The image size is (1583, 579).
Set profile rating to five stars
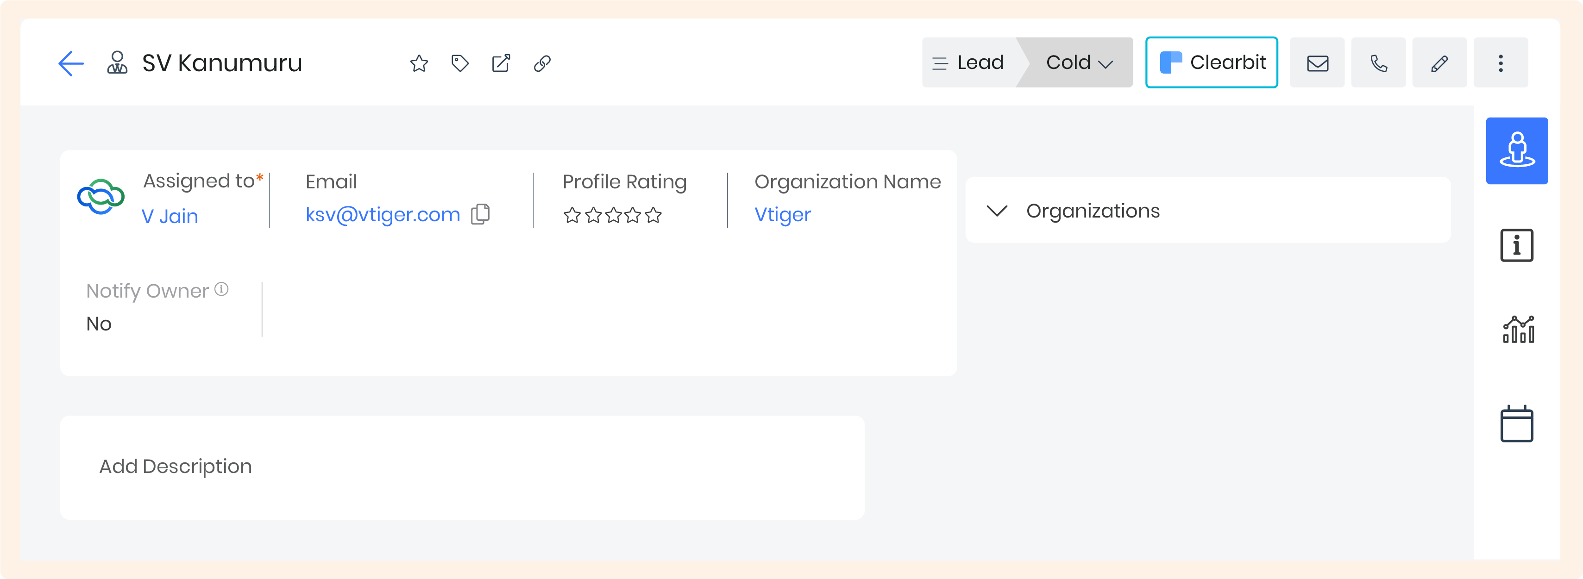point(653,216)
